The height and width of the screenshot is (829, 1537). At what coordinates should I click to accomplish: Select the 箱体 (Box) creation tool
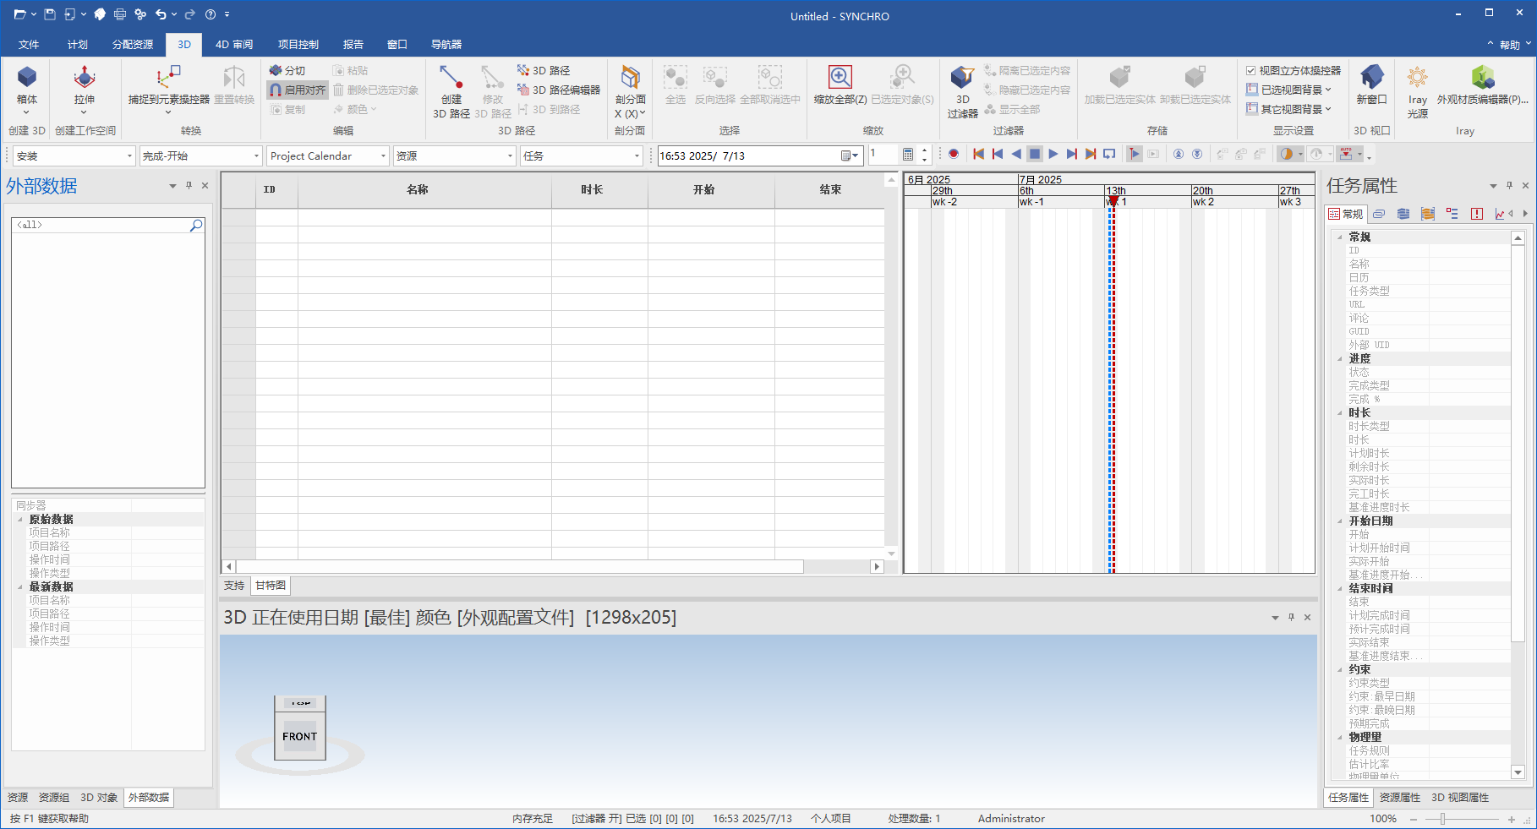26,89
